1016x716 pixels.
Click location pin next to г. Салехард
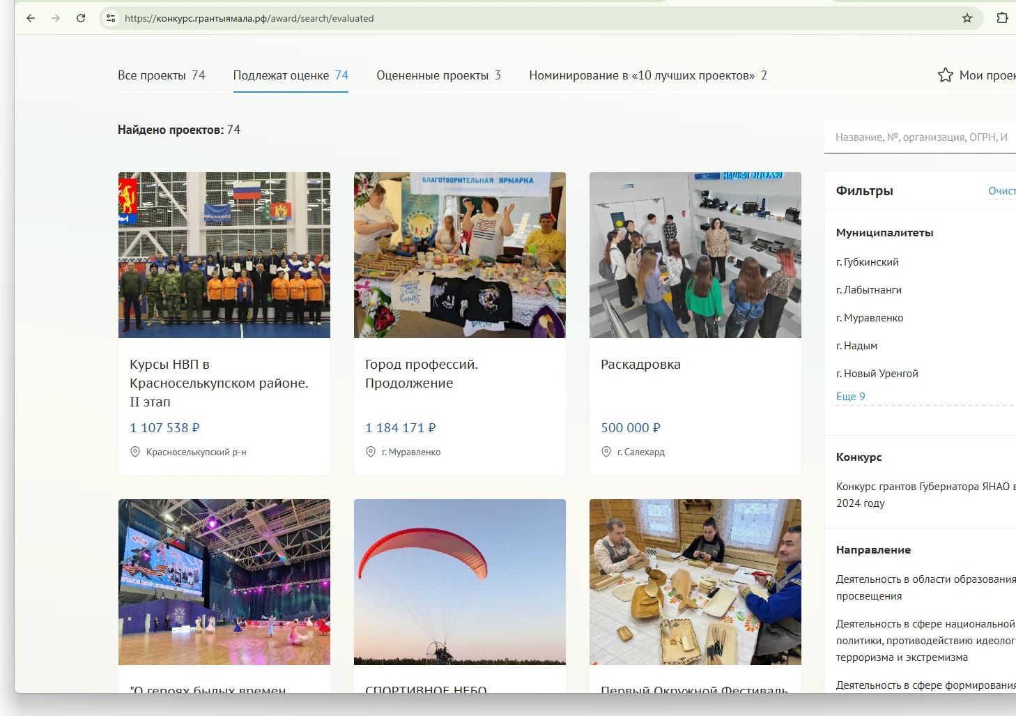click(x=606, y=452)
